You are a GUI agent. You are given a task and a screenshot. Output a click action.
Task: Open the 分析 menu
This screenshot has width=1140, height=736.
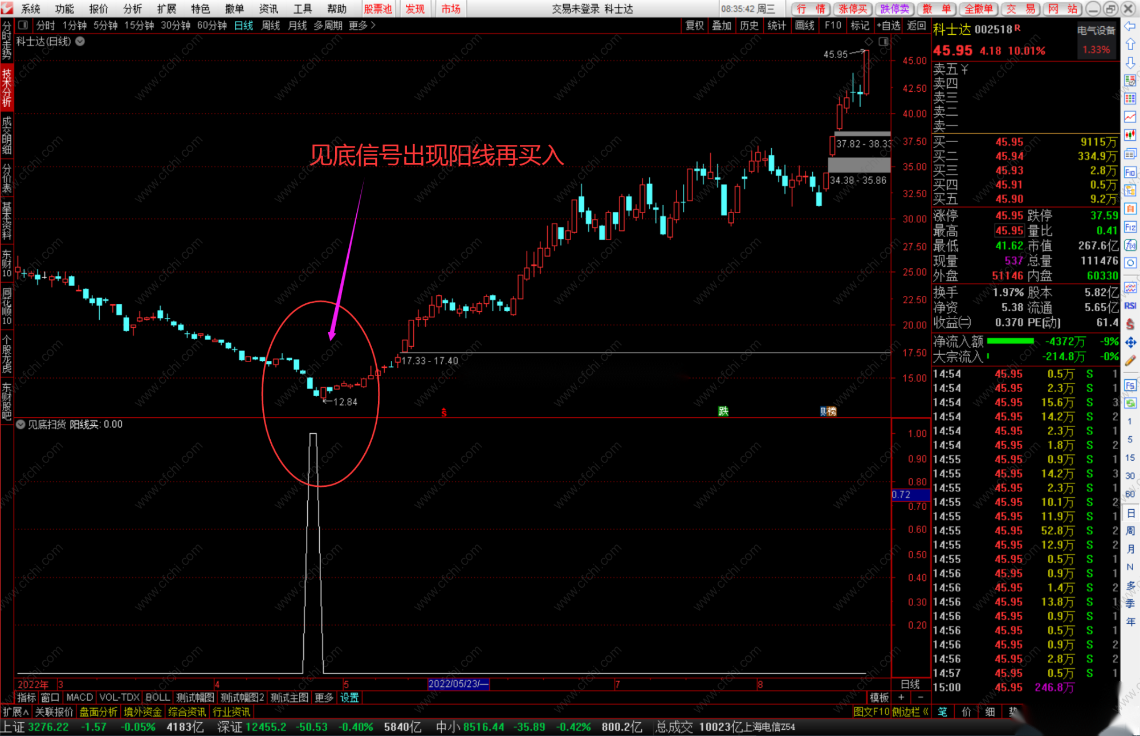click(132, 9)
